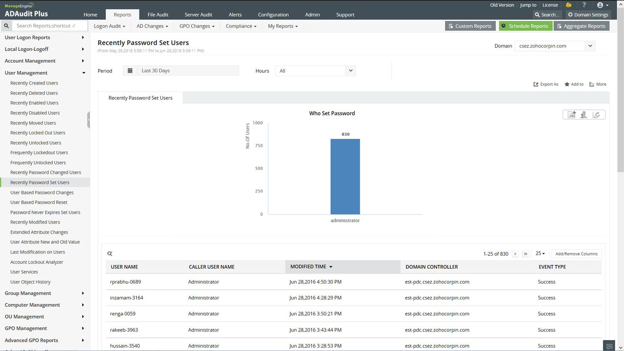The image size is (624, 351).
Task: Switch to the File Audit tab
Action: [158, 15]
